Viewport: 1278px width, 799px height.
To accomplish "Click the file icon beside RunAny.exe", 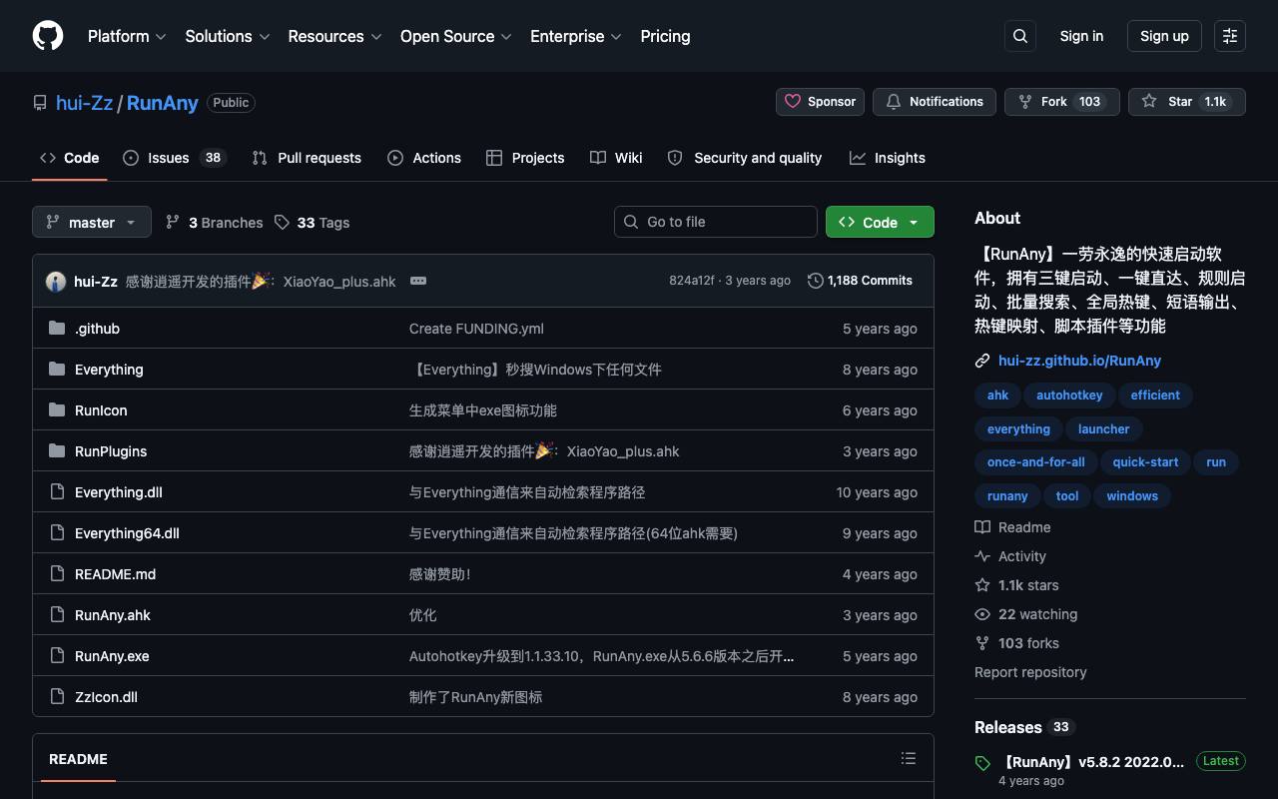I will (57, 656).
